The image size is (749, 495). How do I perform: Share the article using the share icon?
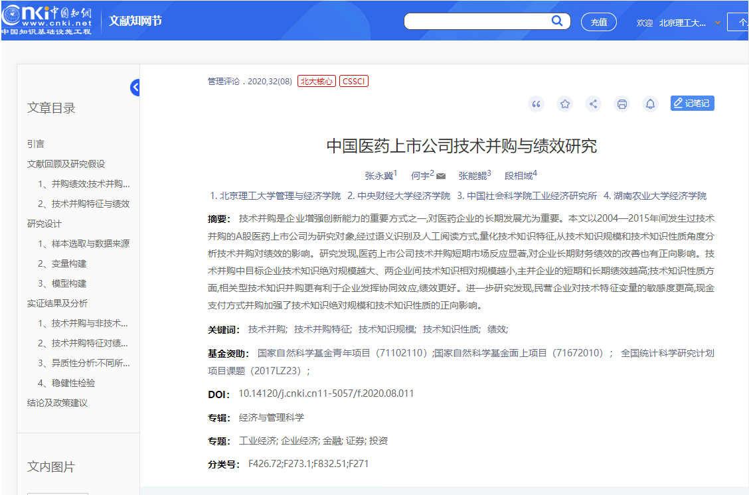click(593, 104)
